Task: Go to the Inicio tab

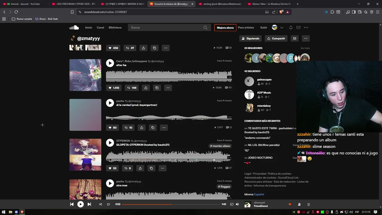Action: pos(89,27)
